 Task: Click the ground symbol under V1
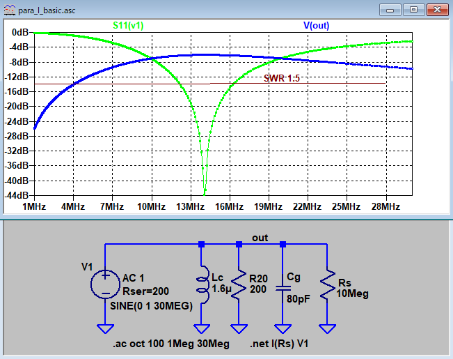tap(106, 329)
